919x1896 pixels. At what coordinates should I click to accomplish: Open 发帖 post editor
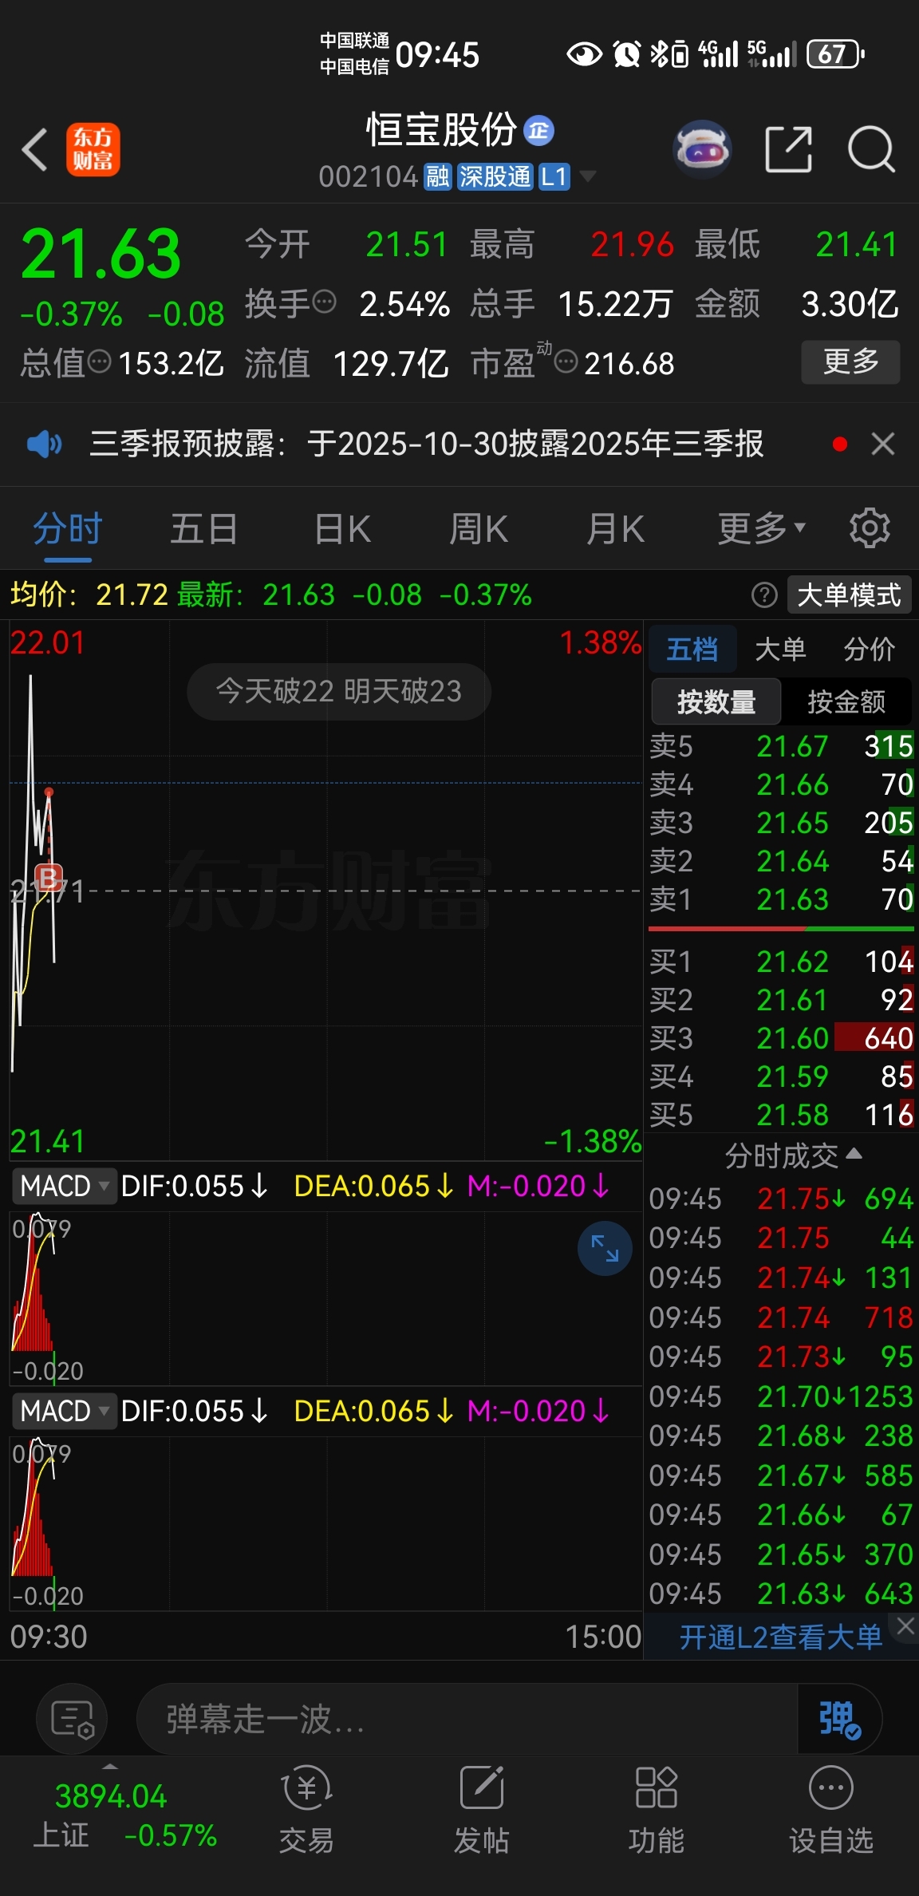point(482,1810)
